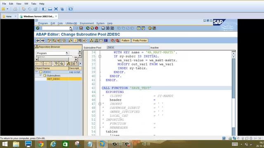Click the Customize Local Layout icon
This screenshot has height=148, width=264.
pos(154,28)
